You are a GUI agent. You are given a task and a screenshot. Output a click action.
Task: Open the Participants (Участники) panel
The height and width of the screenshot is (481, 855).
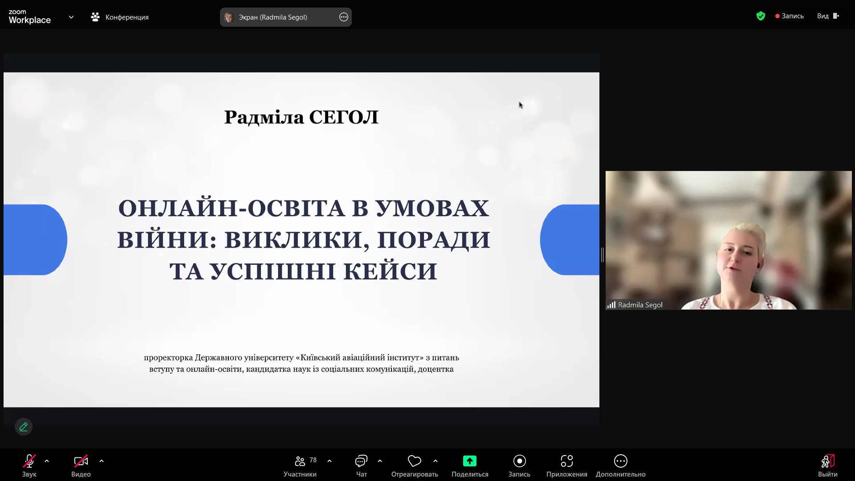pos(300,465)
